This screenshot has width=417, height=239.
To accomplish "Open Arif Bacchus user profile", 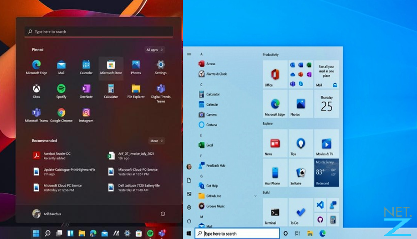I will pos(47,214).
